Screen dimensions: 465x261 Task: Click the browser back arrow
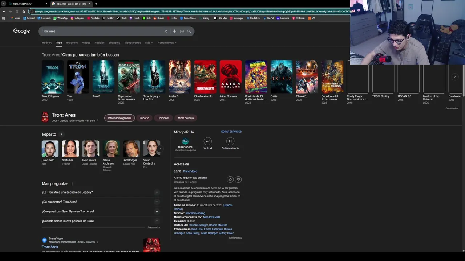tap(4, 11)
